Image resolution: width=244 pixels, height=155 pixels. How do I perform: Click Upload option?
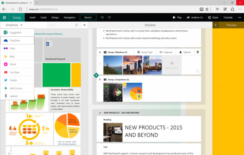click(17, 96)
